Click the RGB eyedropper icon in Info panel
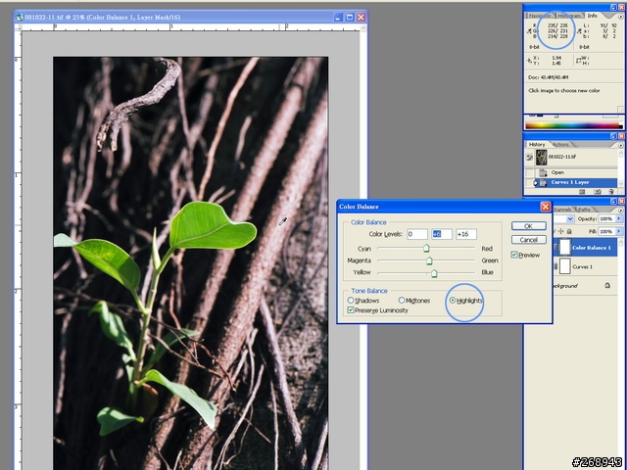627x470 pixels. click(529, 30)
